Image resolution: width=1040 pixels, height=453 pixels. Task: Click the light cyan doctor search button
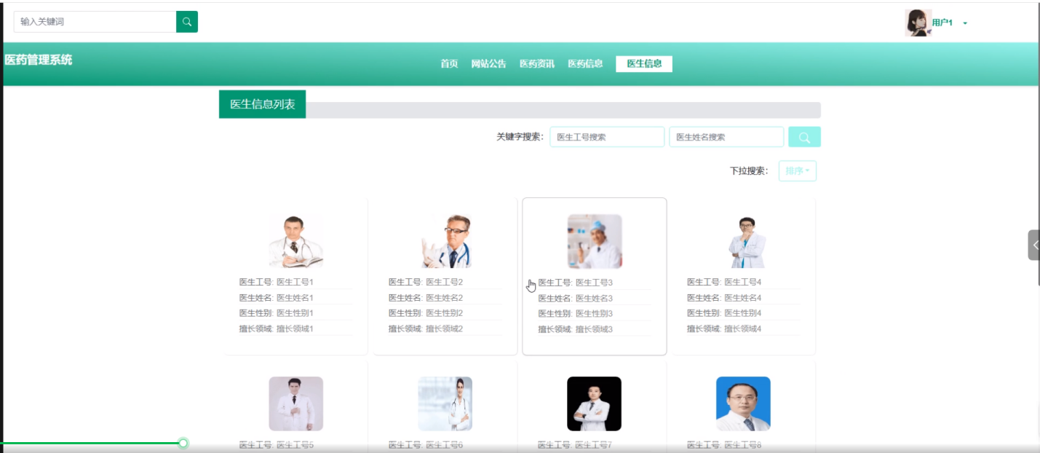804,137
